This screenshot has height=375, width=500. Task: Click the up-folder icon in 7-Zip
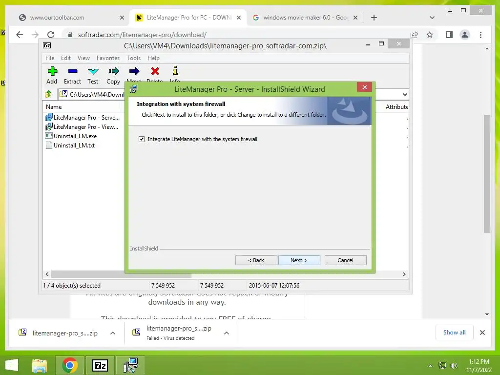[x=48, y=94]
